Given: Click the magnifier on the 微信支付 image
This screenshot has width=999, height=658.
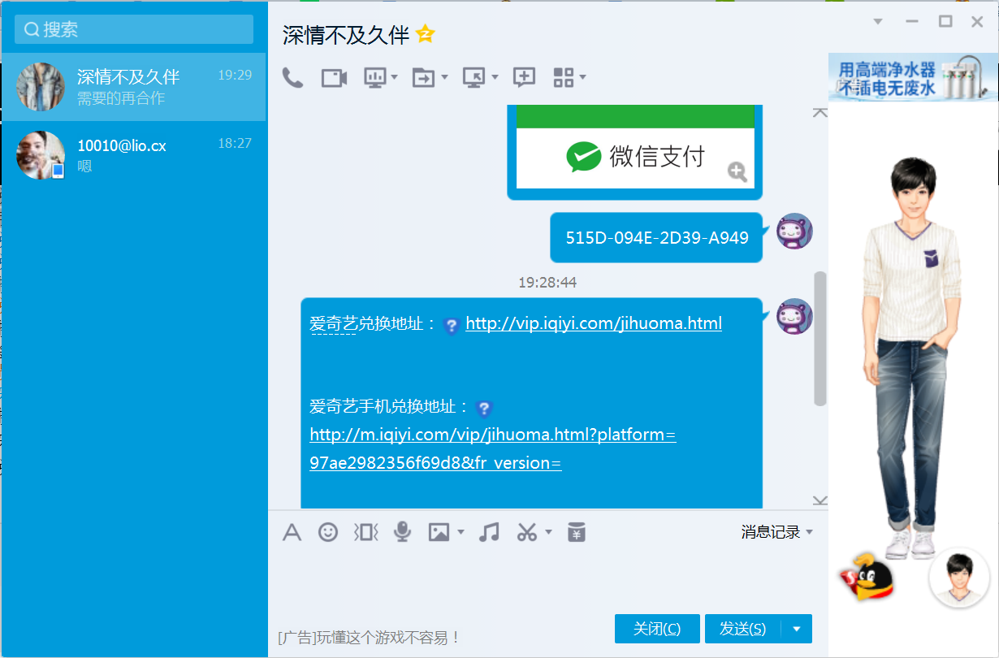Looking at the screenshot, I should pyautogui.click(x=737, y=171).
